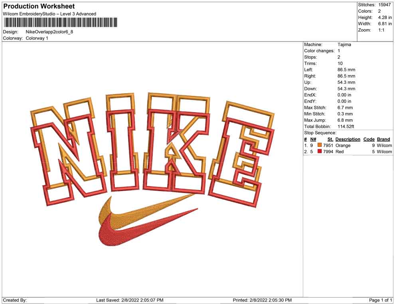
Task: Click the N# column header
Action: (313, 139)
